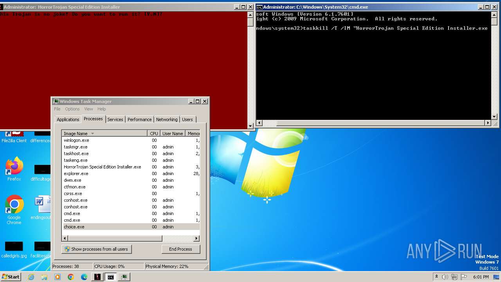The image size is (501, 282).
Task: Click up scroll arrow in HorrorTrojan window
Action: [250, 14]
